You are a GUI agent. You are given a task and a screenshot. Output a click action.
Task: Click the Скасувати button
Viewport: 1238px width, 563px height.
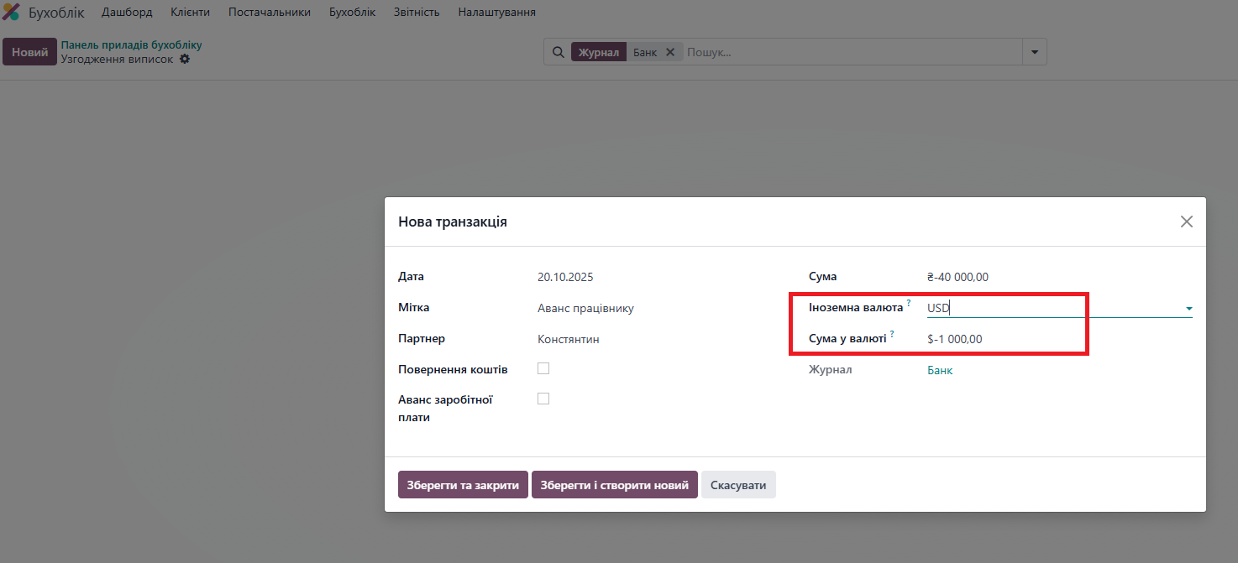point(738,485)
